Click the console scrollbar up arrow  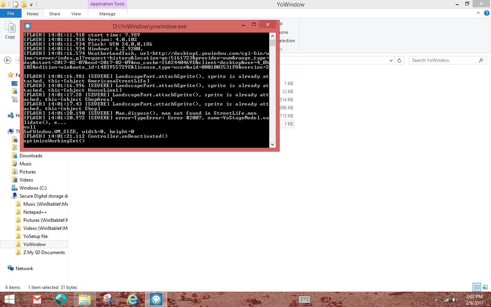(272, 35)
